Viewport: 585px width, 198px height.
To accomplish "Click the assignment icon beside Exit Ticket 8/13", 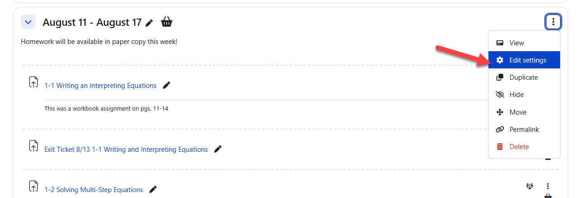I will (x=34, y=146).
